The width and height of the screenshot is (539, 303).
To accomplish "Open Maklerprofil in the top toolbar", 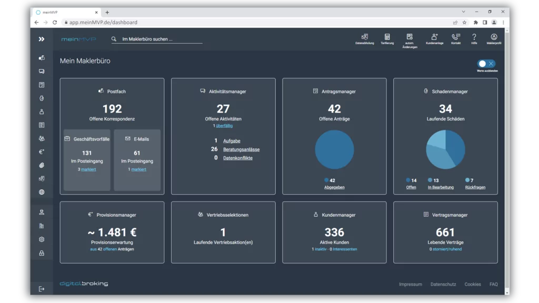I will click(x=494, y=39).
